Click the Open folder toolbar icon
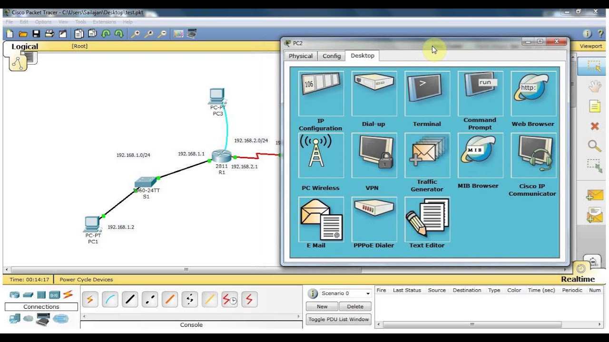The width and height of the screenshot is (609, 342). (23, 34)
